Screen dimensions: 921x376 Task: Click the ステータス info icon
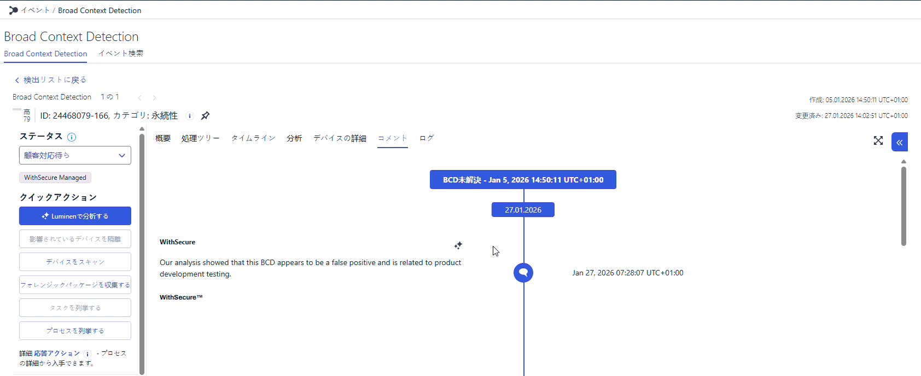coord(72,137)
